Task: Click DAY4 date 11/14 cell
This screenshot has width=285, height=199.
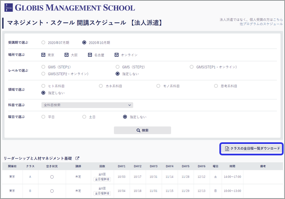Action: click(169, 177)
